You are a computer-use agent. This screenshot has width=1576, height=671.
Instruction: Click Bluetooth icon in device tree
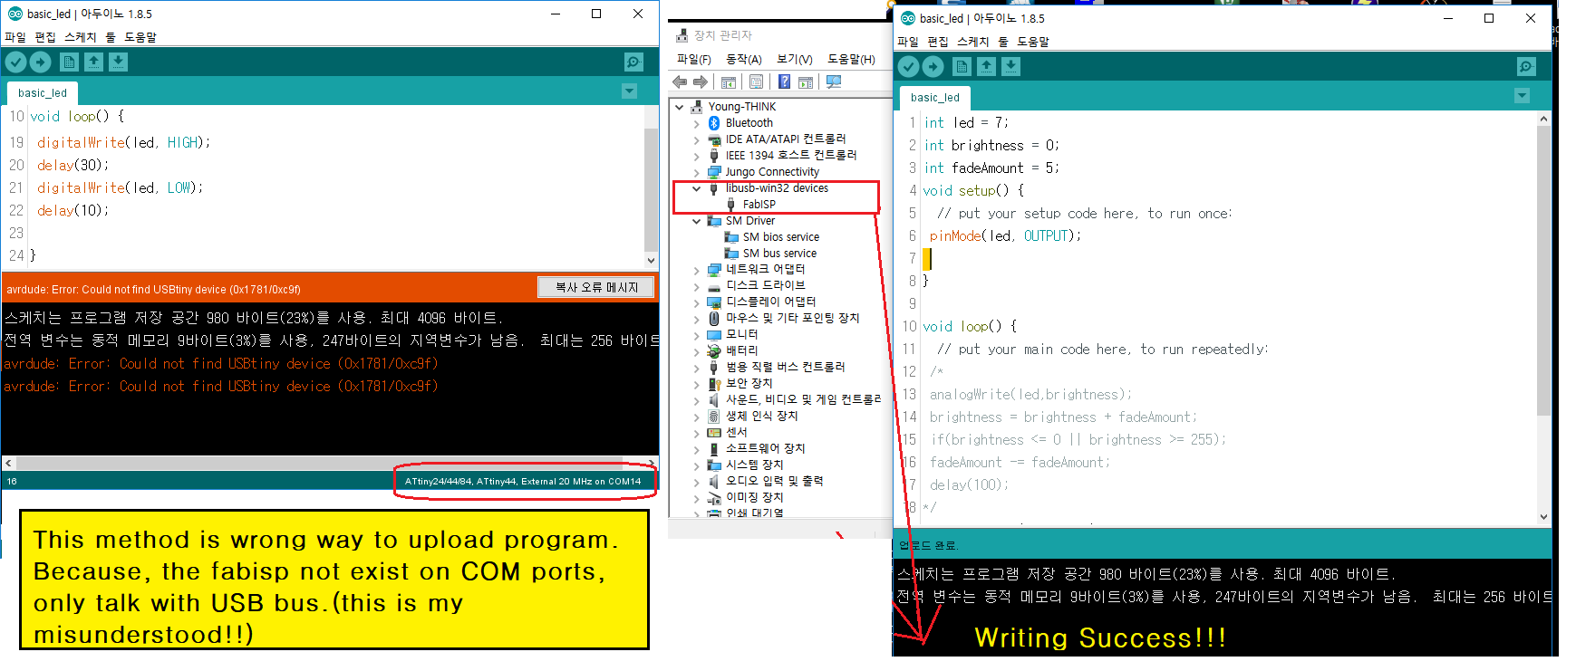pyautogui.click(x=714, y=122)
